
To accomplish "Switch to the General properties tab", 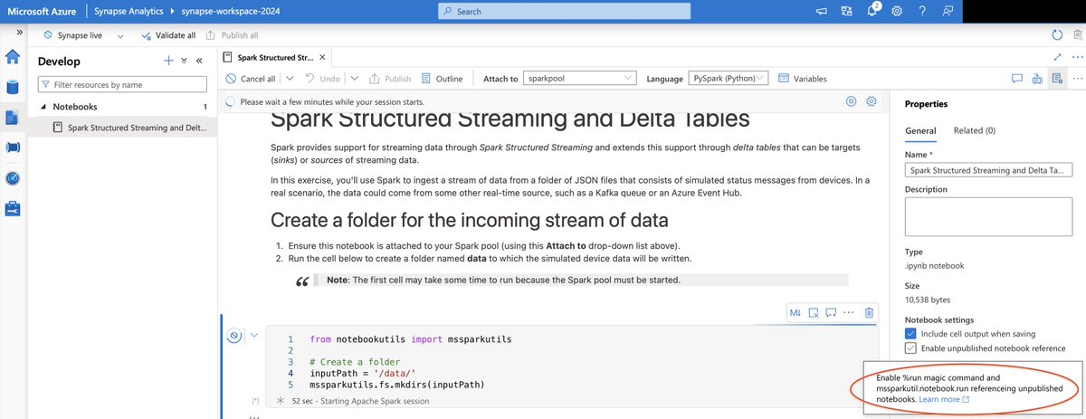I will click(921, 130).
